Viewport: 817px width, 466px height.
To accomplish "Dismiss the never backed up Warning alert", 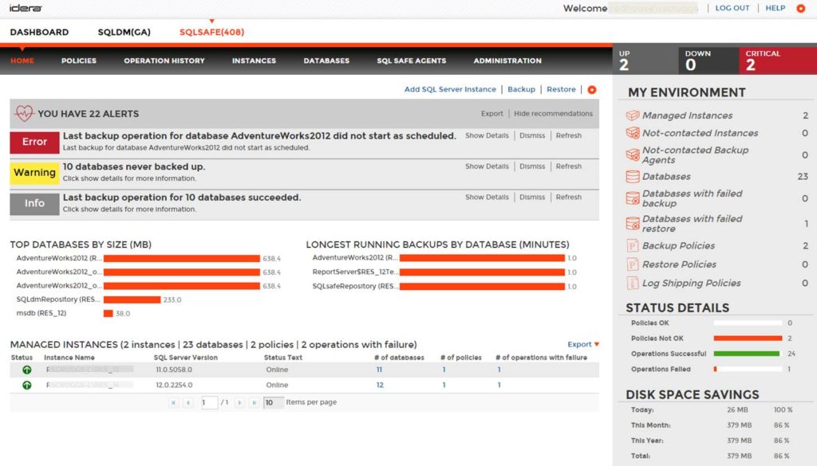I will pyautogui.click(x=532, y=166).
